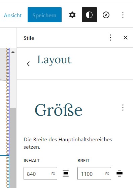Screen dimensions: 133x188
Task: Open the top toolbar options menu
Action: pos(123,15)
